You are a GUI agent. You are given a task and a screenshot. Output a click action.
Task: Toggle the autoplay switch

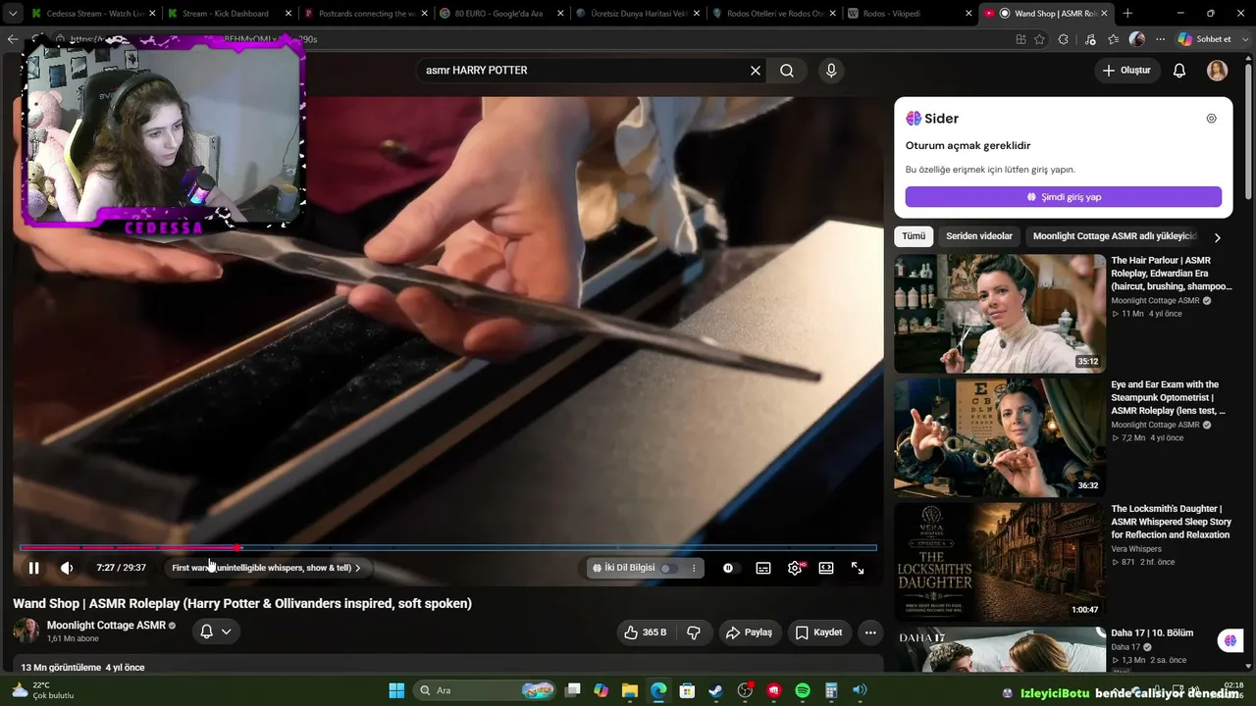click(x=728, y=568)
